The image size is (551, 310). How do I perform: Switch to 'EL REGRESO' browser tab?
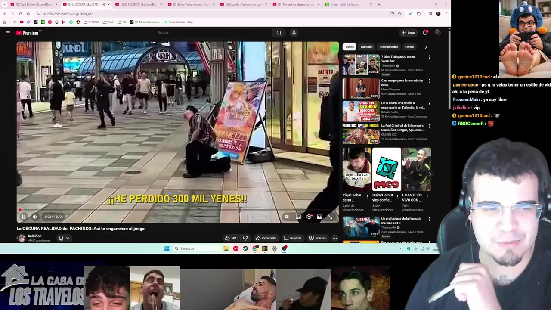tap(138, 4)
